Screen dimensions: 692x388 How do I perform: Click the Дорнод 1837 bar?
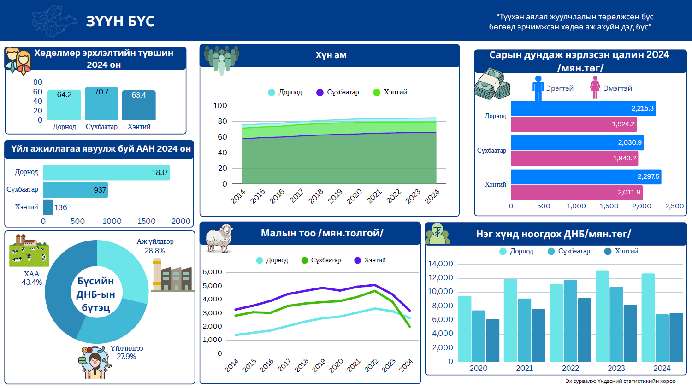pos(106,172)
